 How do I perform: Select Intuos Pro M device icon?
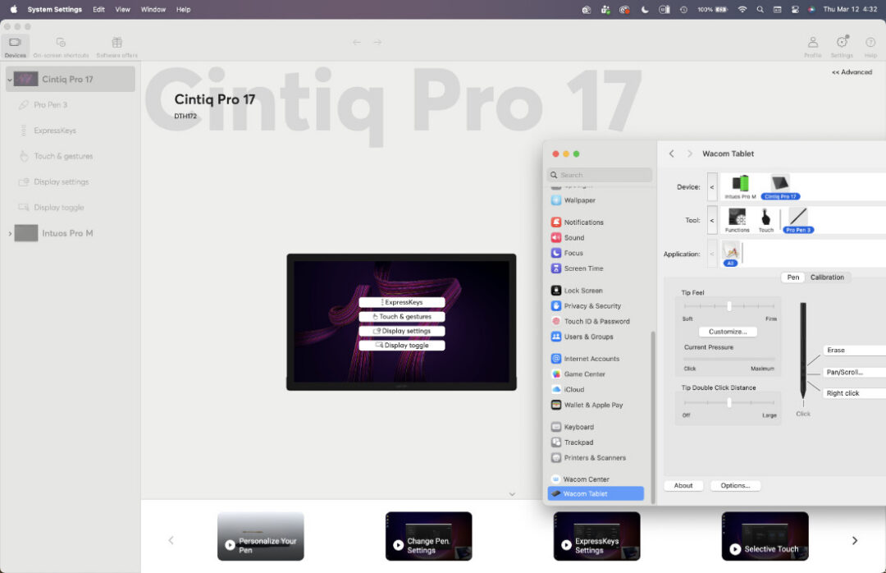[740, 187]
